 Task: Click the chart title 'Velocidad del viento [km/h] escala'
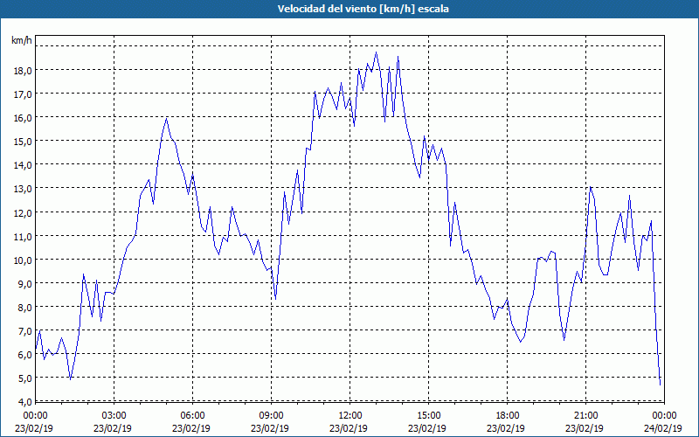(363, 9)
